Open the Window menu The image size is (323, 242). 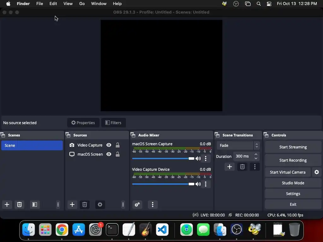pyautogui.click(x=99, y=4)
